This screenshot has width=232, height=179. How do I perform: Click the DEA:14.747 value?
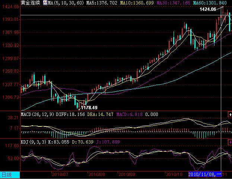coord(100,114)
